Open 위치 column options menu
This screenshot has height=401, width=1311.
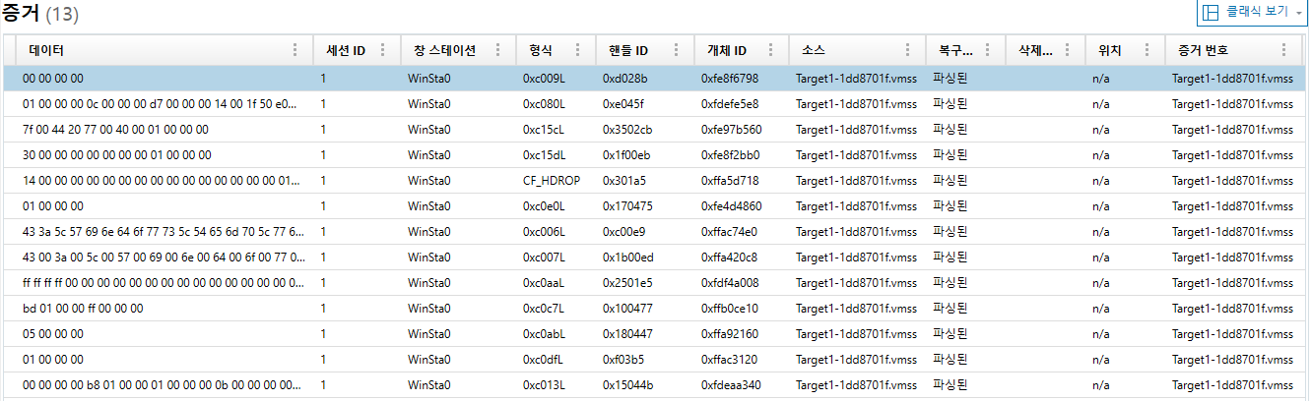click(x=1146, y=50)
